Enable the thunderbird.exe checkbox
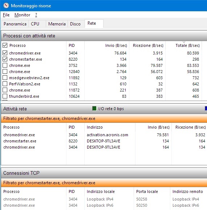 coord(5,96)
